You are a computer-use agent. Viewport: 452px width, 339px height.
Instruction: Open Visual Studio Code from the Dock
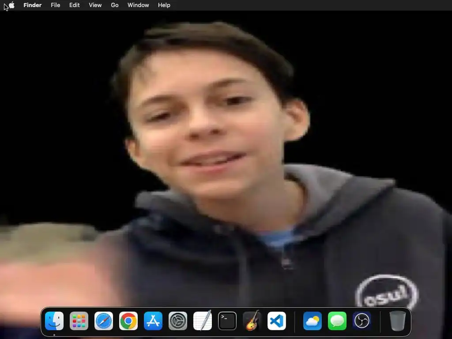coord(277,321)
